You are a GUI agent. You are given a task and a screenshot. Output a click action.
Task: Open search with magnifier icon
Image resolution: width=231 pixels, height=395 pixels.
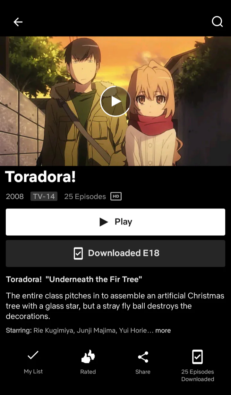click(x=217, y=22)
